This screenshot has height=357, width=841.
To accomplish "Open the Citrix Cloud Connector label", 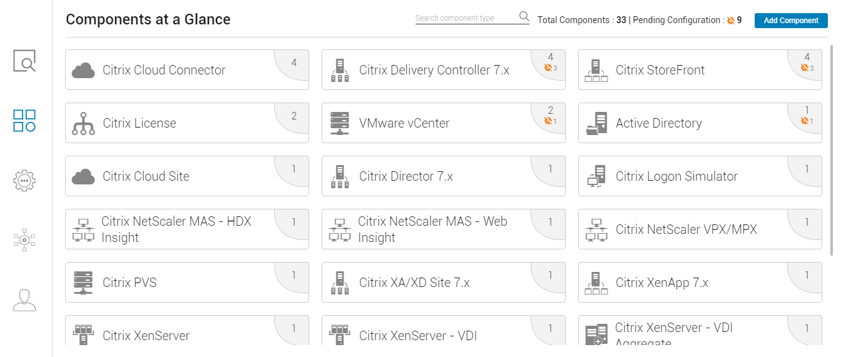I will pyautogui.click(x=164, y=70).
